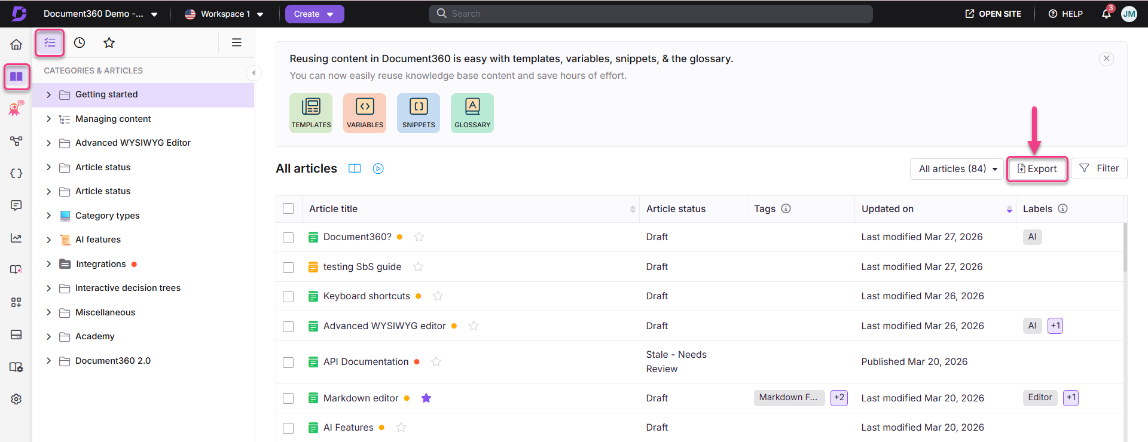The width and height of the screenshot is (1148, 442).
Task: Open the Keyboard shortcuts article
Action: coord(367,296)
